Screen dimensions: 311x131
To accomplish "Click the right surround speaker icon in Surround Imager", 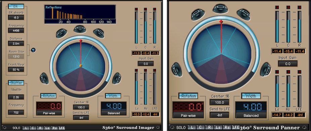I will click(x=117, y=78).
